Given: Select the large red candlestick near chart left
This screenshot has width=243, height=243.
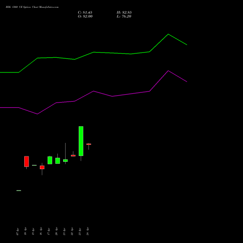Looking at the screenshot, I should point(27,161).
